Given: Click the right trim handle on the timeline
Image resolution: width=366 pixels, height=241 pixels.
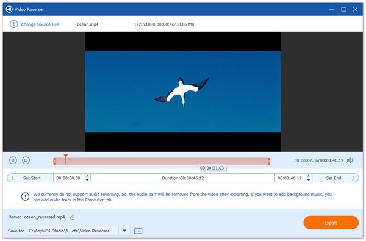Looking at the screenshot, I should tap(269, 161).
